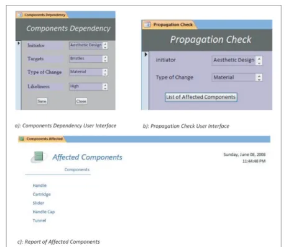Click the Likeliness label

point(39,86)
